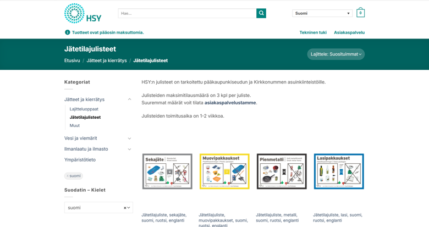Screen dimensions: 429x227
Task: Expand the Vesi ja viemärit category
Action: [x=129, y=139]
